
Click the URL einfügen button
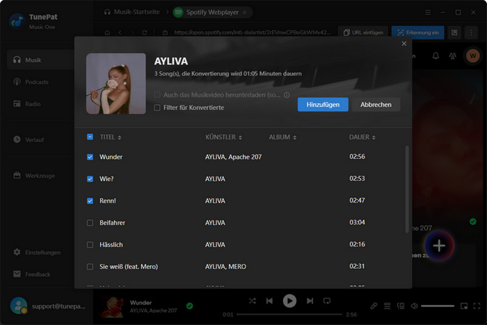[363, 33]
